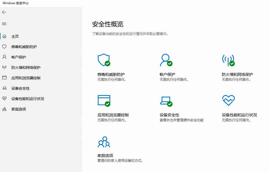Collapse the navigation pane with hamburger button
The image size is (269, 172).
4,24
